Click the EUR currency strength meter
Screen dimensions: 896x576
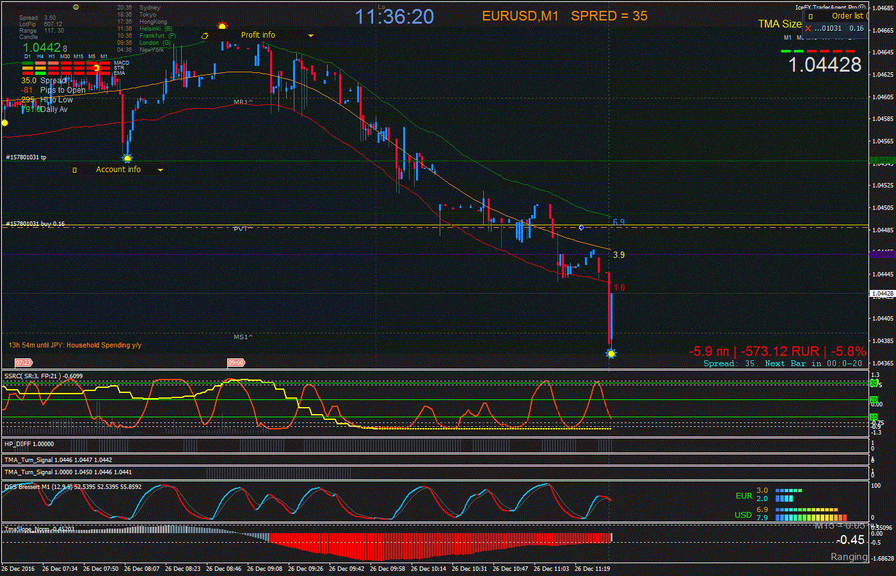(769, 495)
